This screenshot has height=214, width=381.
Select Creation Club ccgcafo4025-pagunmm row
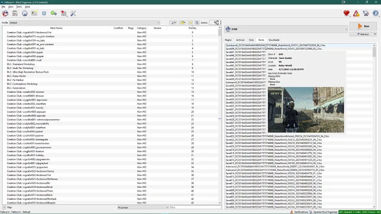[110, 167]
